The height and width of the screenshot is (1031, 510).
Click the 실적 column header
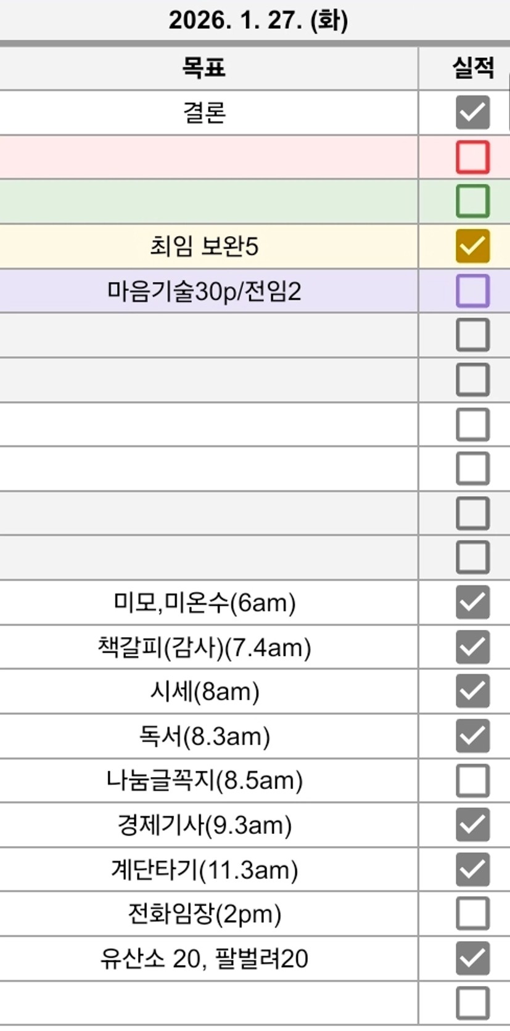click(472, 67)
